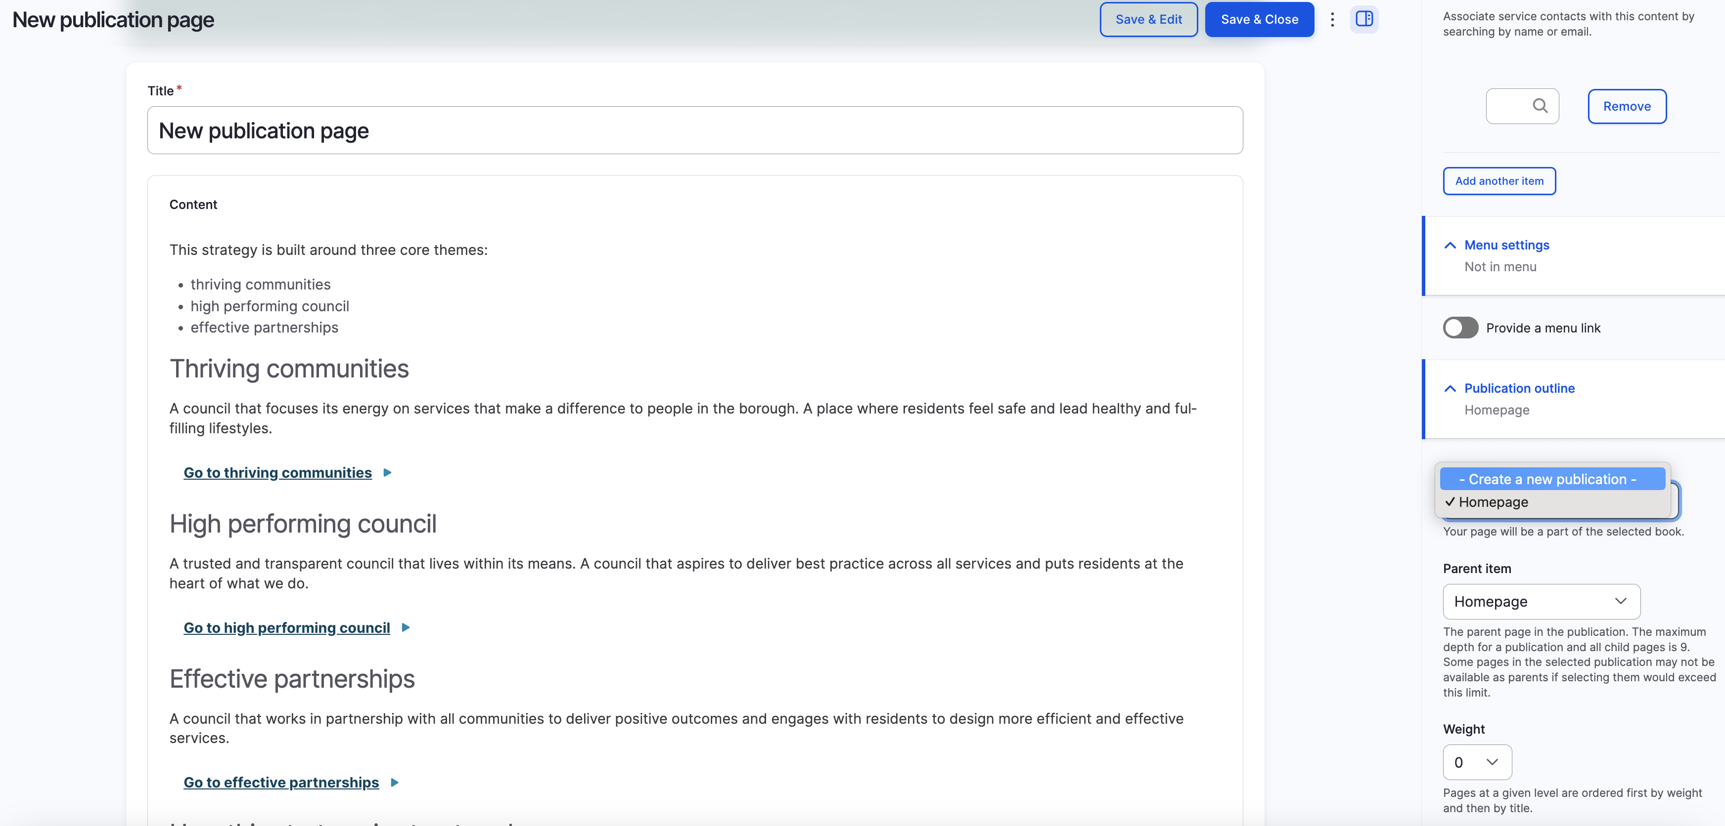Click the Title text field
This screenshot has width=1725, height=826.
tap(694, 130)
